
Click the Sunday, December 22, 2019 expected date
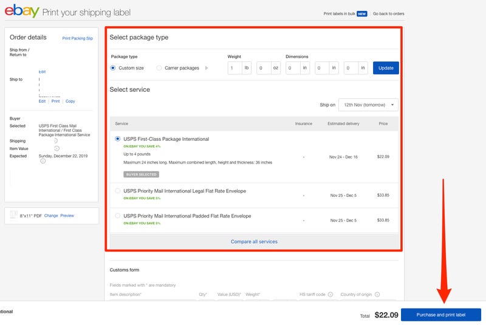point(63,156)
